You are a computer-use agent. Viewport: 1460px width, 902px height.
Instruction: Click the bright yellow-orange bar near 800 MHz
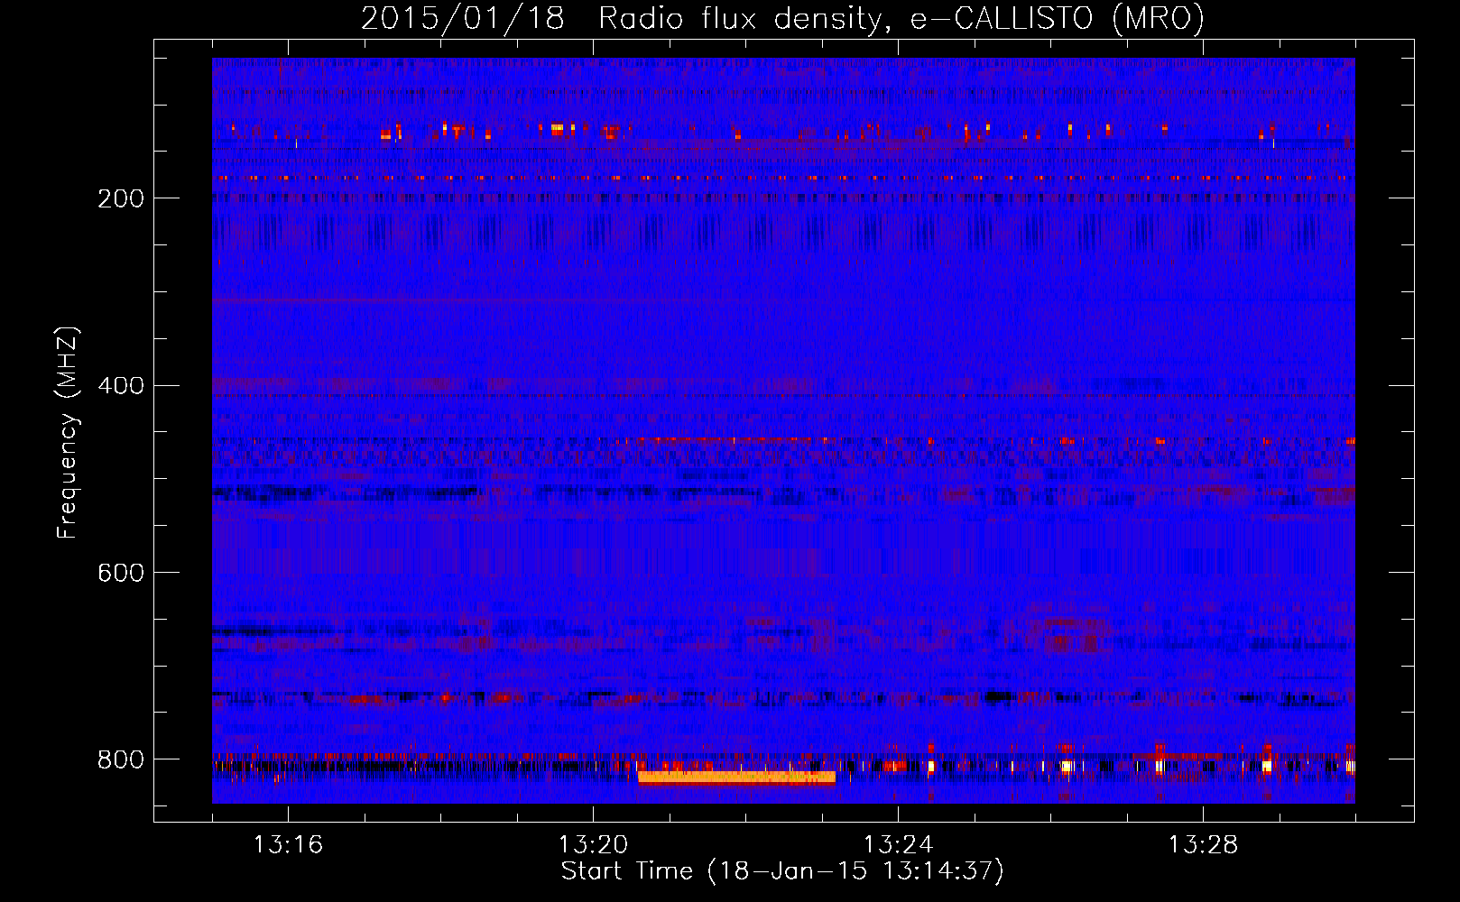coord(736,778)
